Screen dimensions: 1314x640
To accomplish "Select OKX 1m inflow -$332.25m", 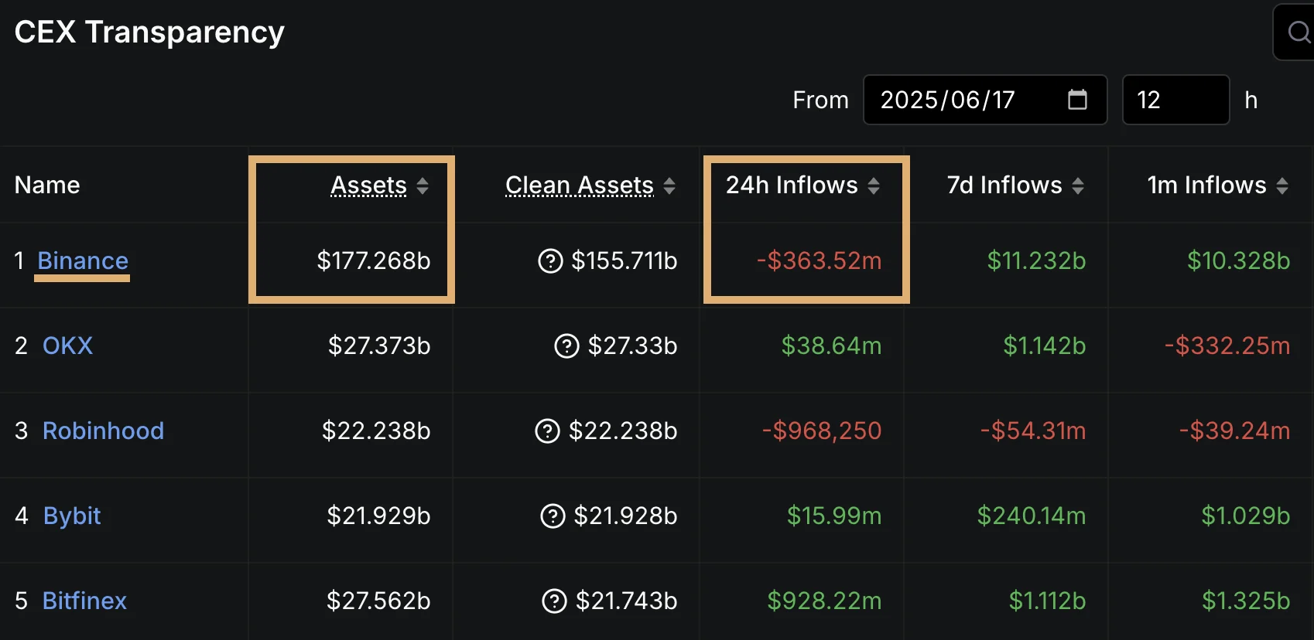I will point(1228,346).
